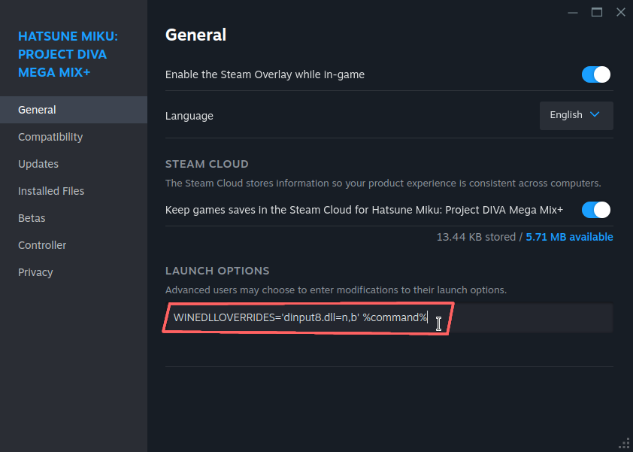This screenshot has width=633, height=452.
Task: Open the Controller settings tab
Action: (42, 245)
